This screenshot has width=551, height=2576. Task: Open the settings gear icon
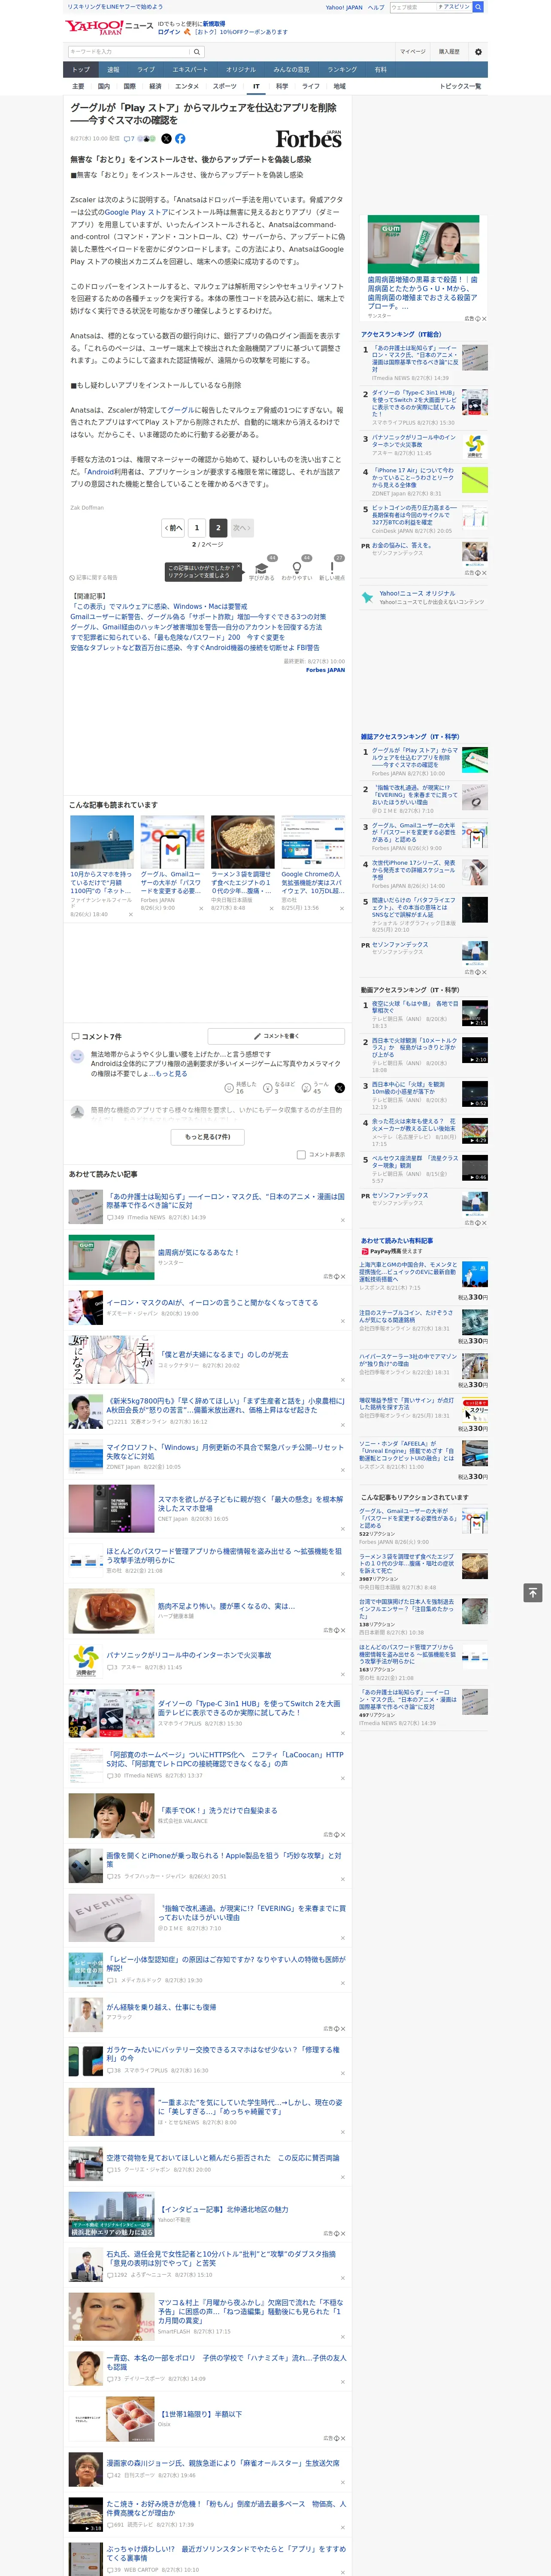(478, 52)
